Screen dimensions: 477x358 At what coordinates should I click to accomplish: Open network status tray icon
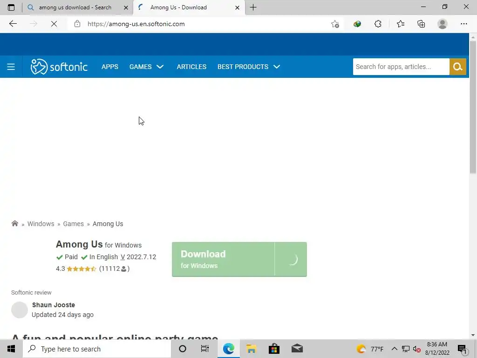pos(406,349)
